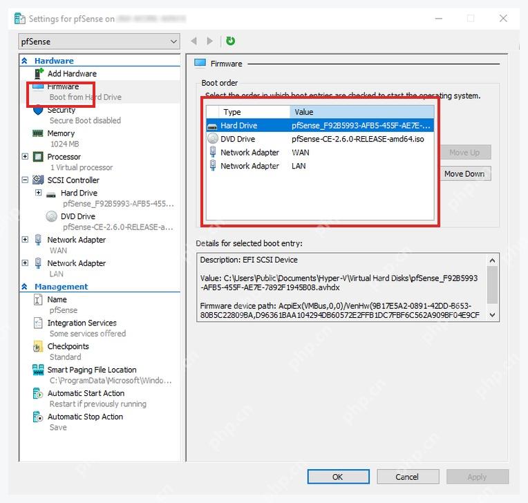Click 'Secure Boot disabled' text
The image size is (528, 503).
[x=85, y=120]
